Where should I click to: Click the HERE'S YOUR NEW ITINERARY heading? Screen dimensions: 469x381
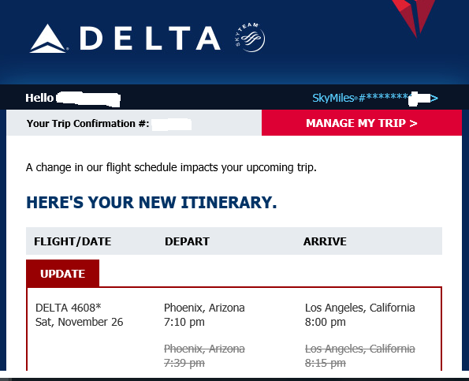[x=151, y=202]
